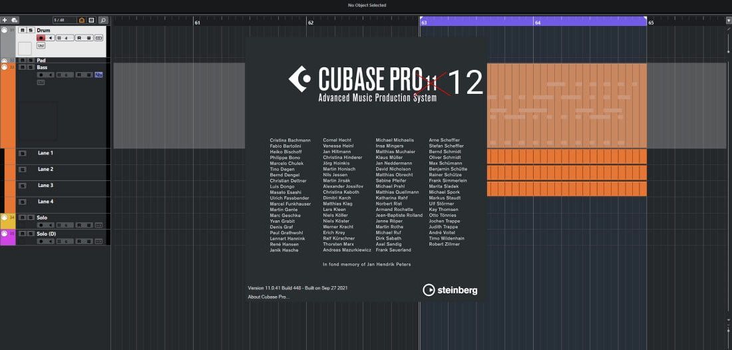
Task: Click the version 11.0.41 build text
Action: [x=297, y=288]
